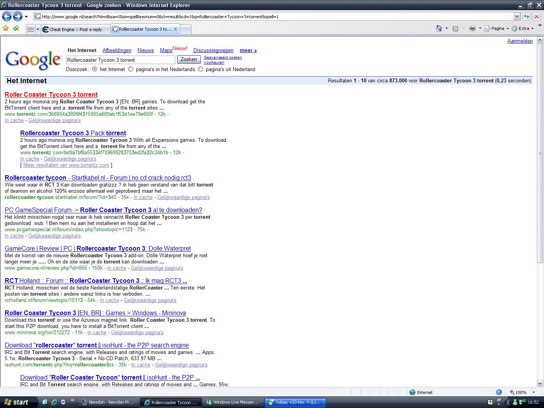
Task: Click the Google search text box
Action: [120, 60]
